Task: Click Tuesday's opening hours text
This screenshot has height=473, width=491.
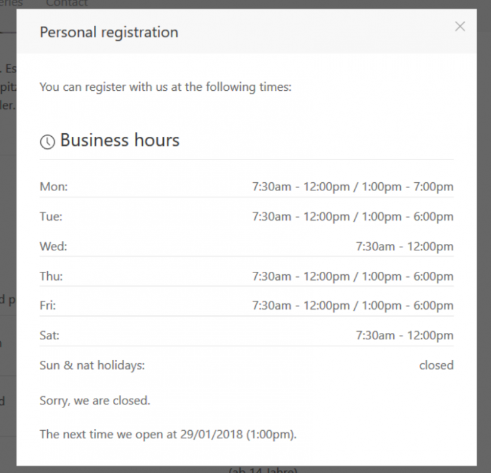Action: tap(352, 216)
